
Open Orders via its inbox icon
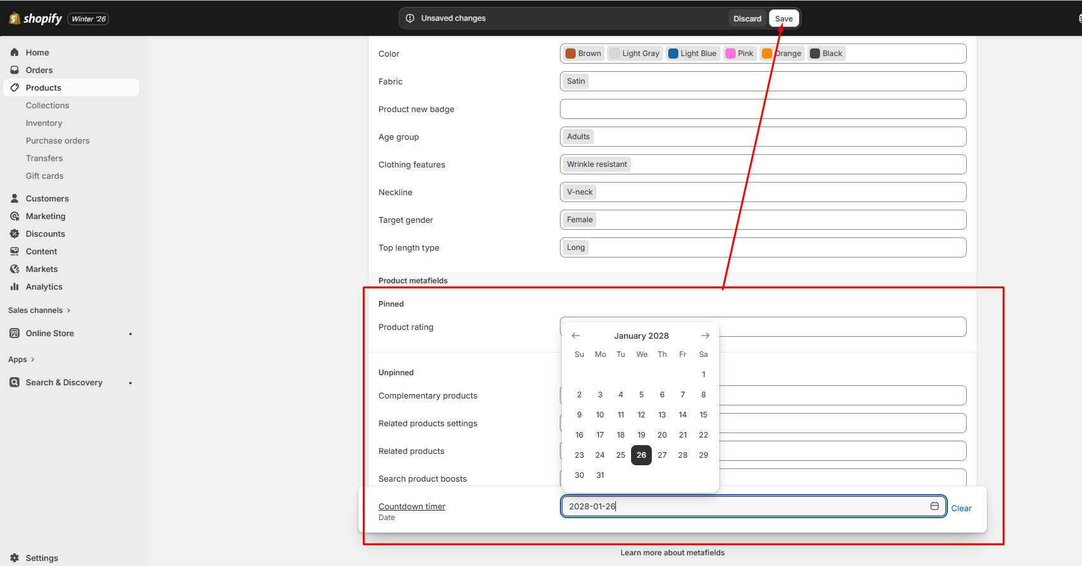pyautogui.click(x=14, y=70)
